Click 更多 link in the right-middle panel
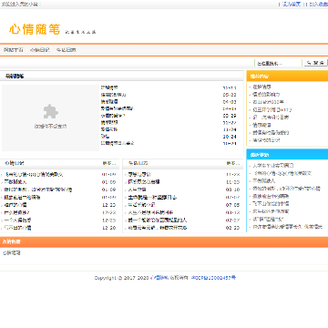 [x=233, y=163]
